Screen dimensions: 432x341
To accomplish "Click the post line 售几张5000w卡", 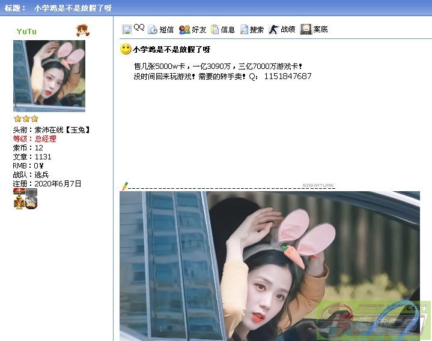I will 159,66.
